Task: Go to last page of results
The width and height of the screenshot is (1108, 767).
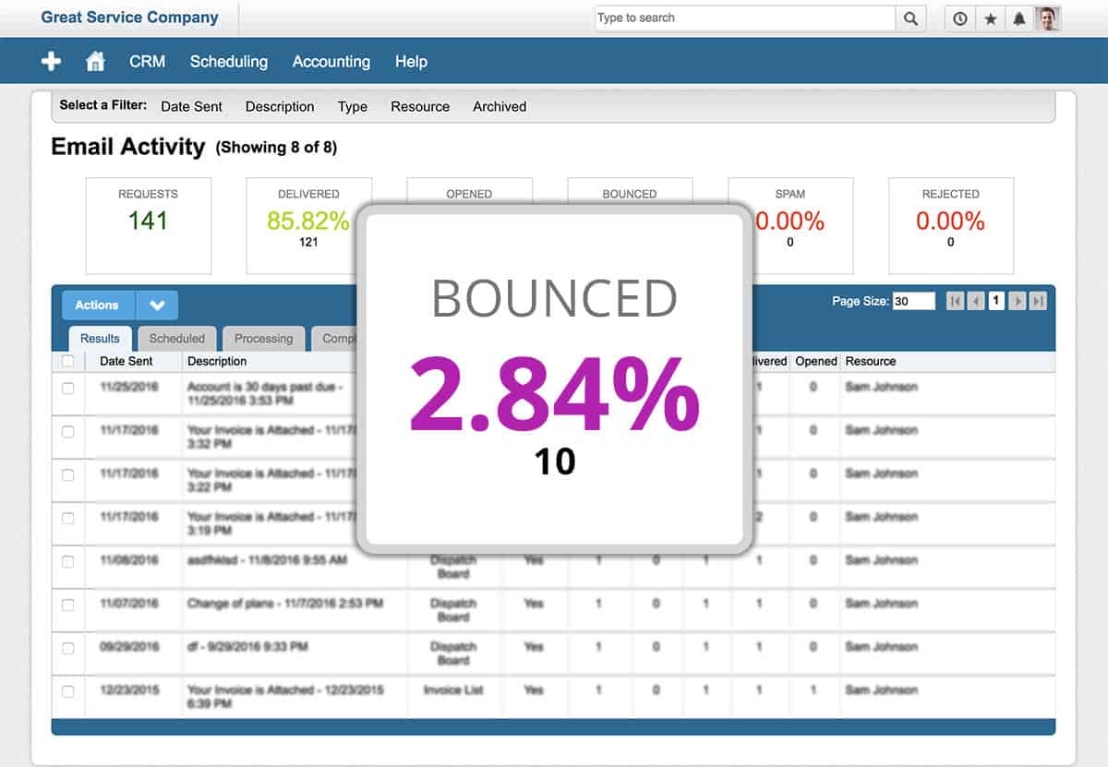Action: click(1038, 301)
